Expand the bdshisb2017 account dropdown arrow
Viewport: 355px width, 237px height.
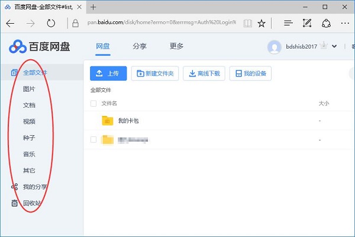(x=335, y=47)
